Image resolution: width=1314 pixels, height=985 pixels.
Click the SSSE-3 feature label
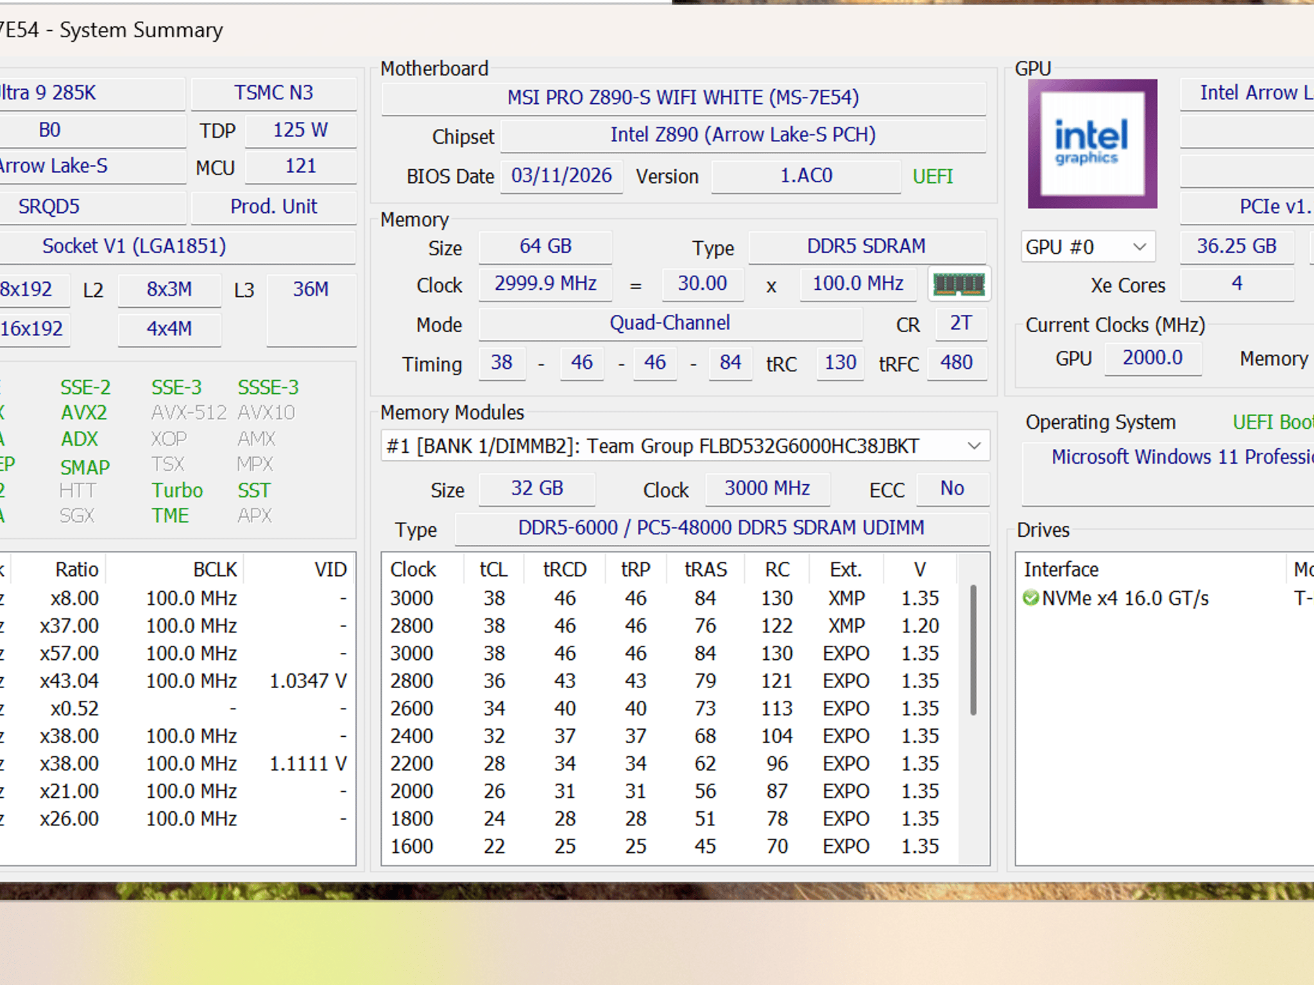tap(268, 388)
